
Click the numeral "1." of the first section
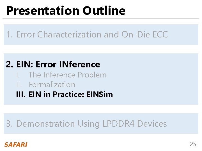pyautogui.click(x=10, y=34)
